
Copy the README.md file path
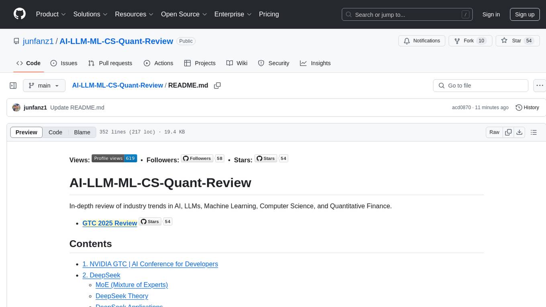click(218, 86)
